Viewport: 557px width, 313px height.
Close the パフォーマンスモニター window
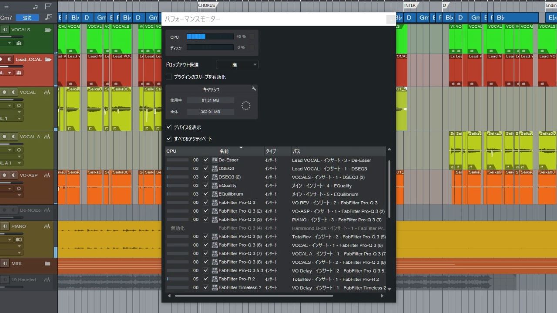tap(391, 19)
